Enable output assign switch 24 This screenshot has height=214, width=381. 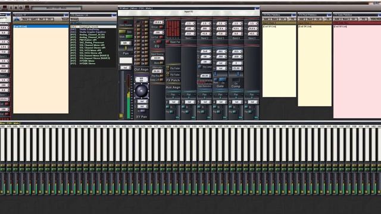pos(146,64)
